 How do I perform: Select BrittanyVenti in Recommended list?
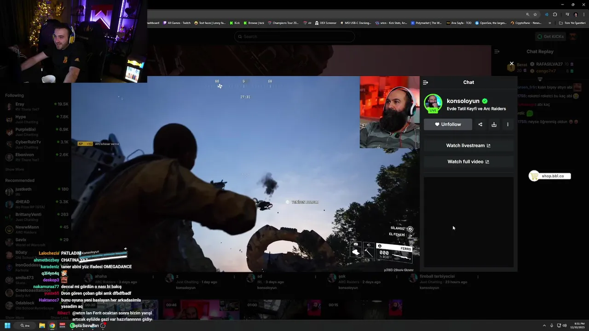pos(36,217)
